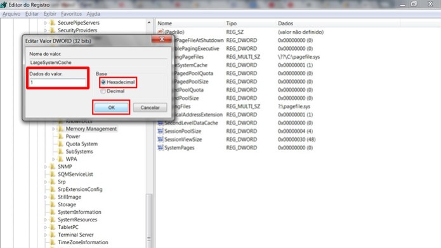Click the SubSystems folder icon
This screenshot has height=248, width=441.
(60, 151)
